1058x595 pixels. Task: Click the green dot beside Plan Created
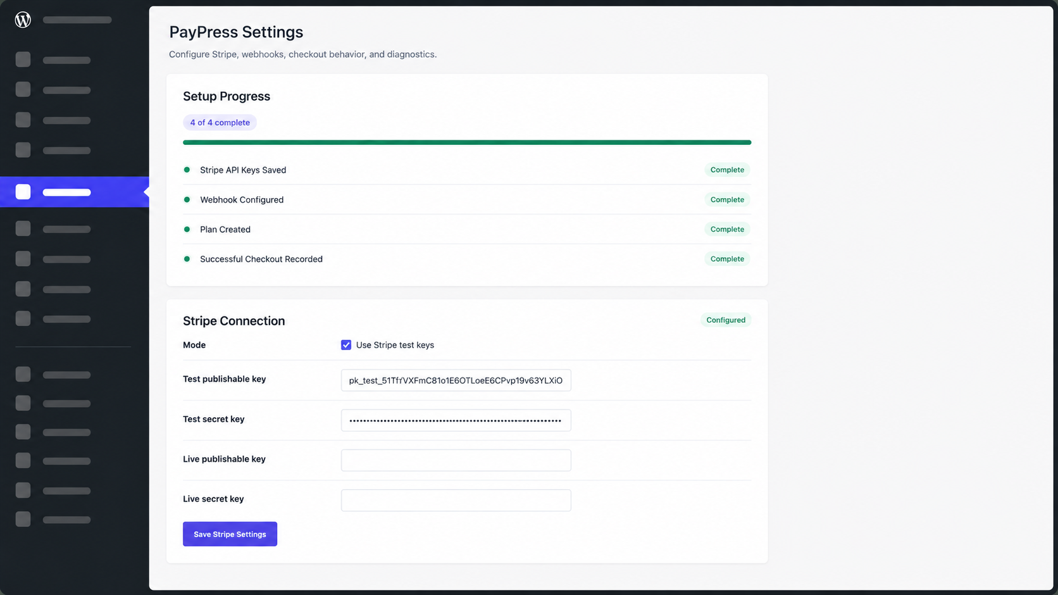187,229
